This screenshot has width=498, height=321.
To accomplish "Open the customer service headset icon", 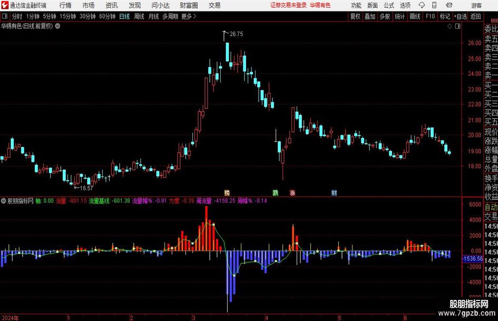I will [422, 5].
